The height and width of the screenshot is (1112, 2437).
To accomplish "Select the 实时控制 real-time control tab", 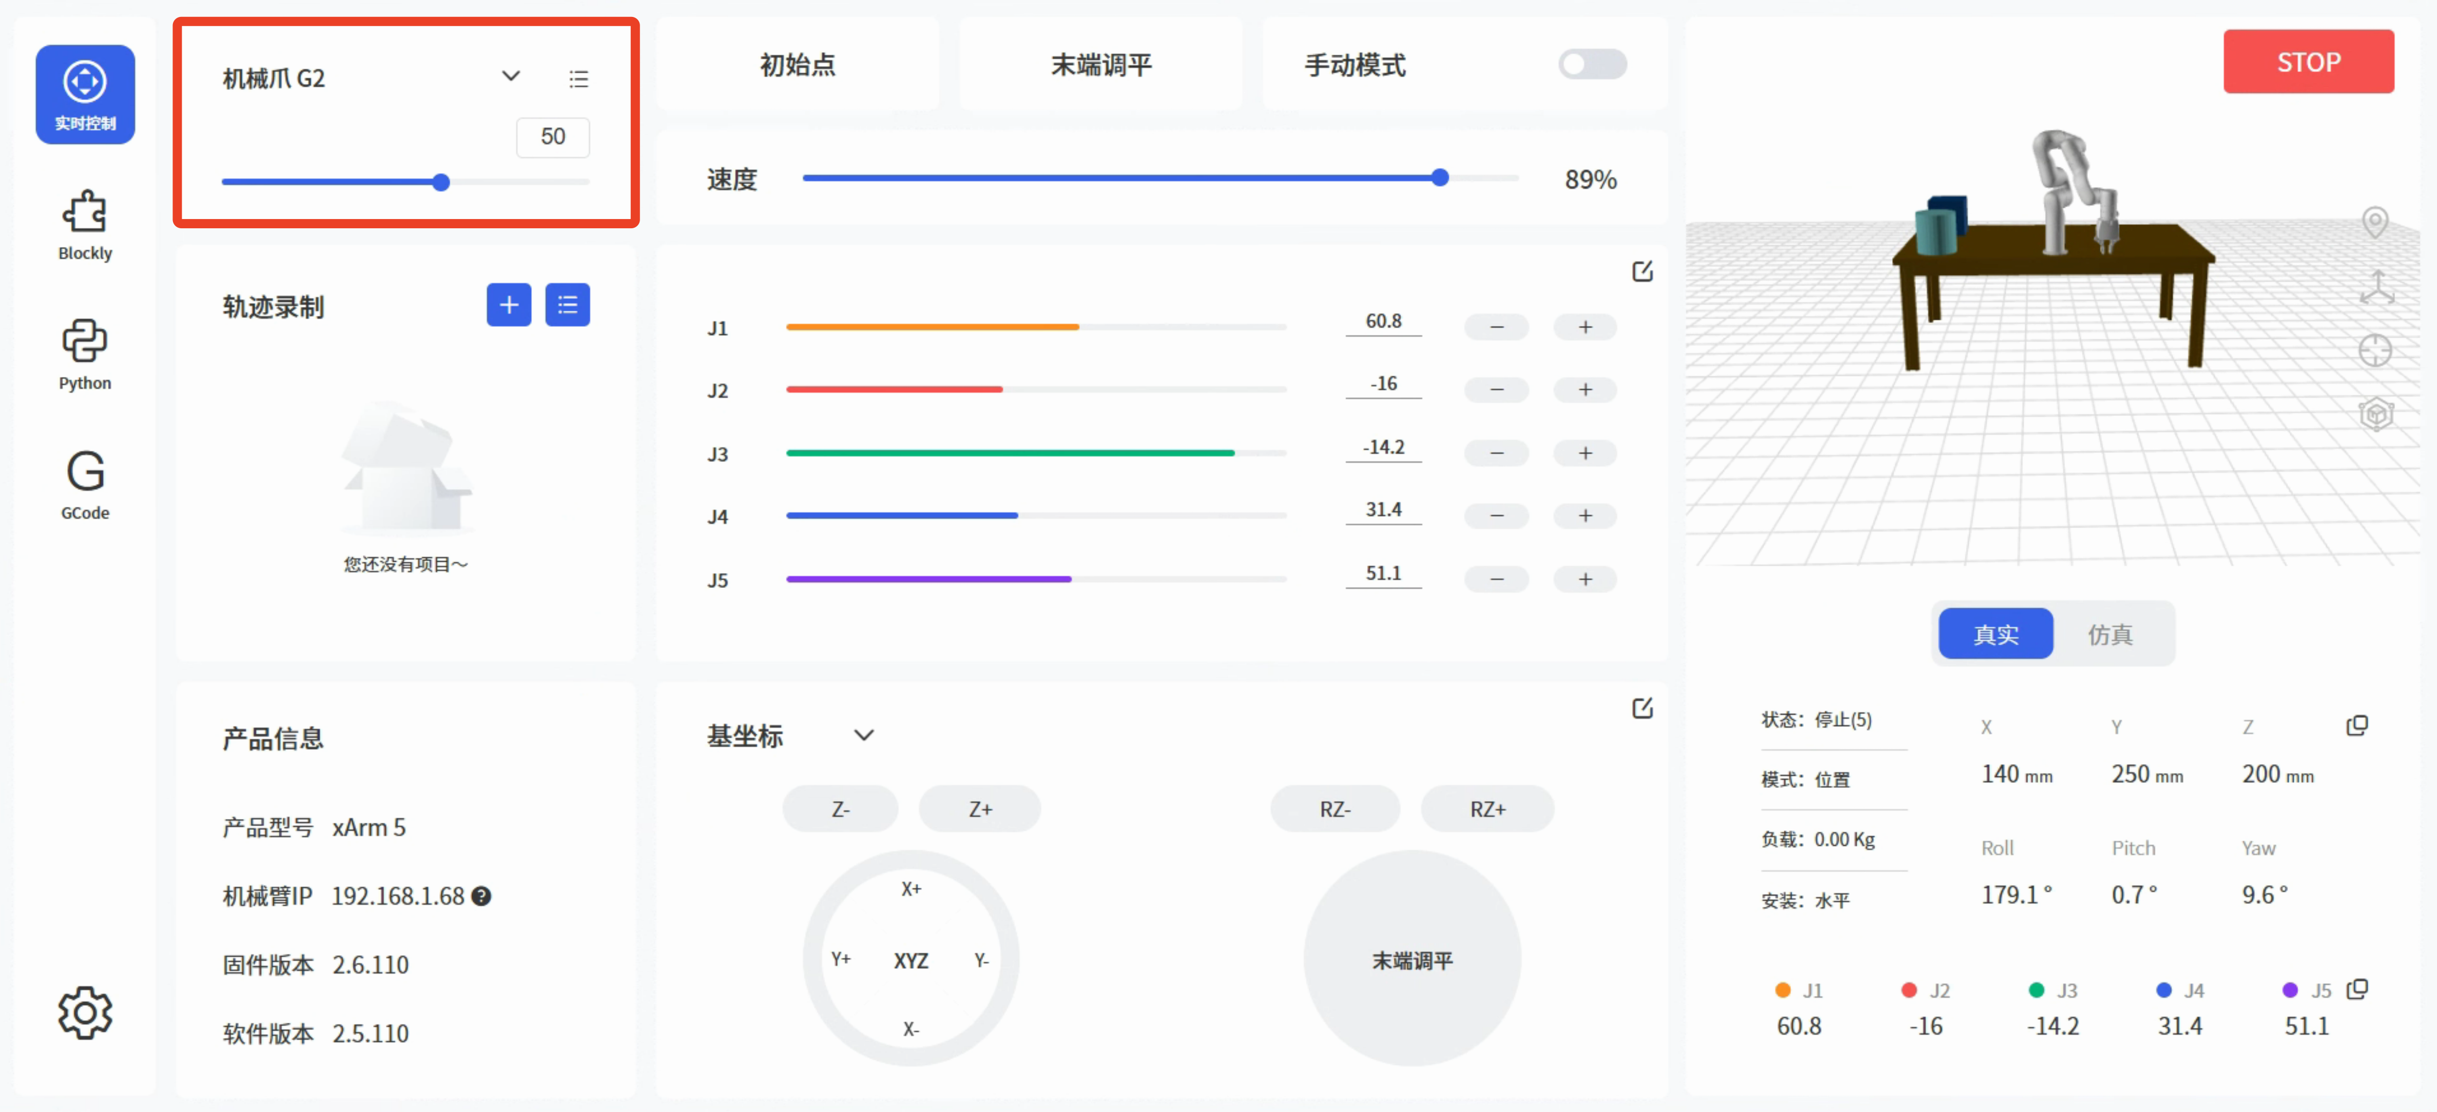I will (84, 94).
